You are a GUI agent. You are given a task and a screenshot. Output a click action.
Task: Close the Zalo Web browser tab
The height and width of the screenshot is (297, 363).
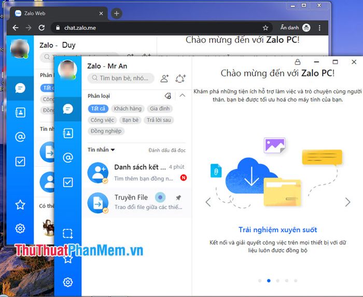pyautogui.click(x=101, y=13)
